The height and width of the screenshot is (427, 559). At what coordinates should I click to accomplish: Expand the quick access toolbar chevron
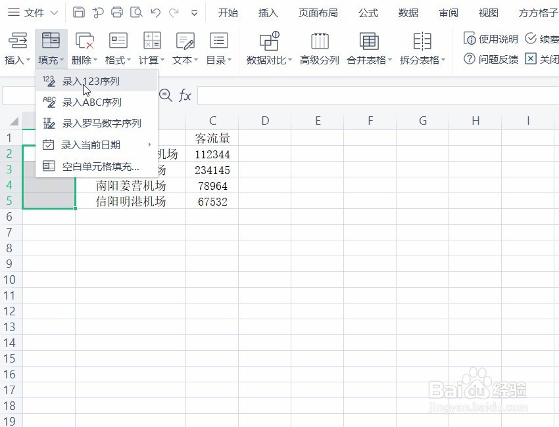tap(193, 11)
